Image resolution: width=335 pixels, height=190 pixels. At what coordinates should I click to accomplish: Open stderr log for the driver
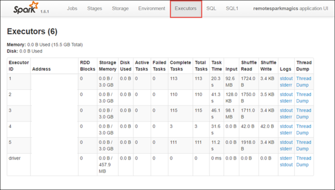pos(286,158)
